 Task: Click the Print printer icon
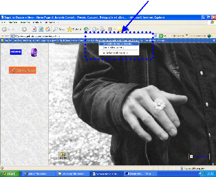point(103,29)
